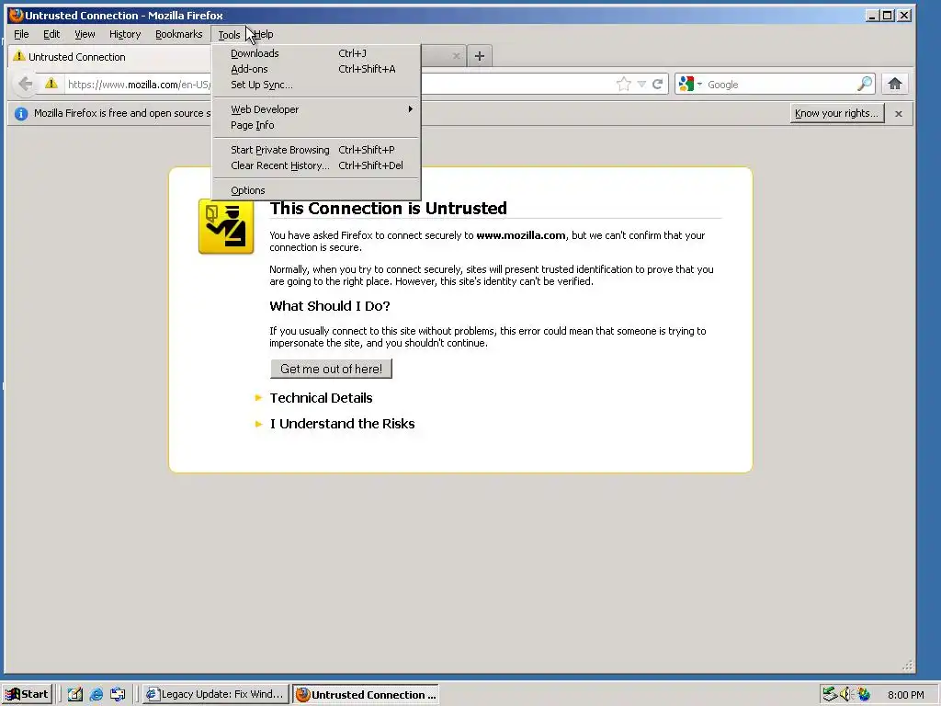The width and height of the screenshot is (941, 706).
Task: Click the Firefox logo in the title bar
Action: click(x=16, y=15)
